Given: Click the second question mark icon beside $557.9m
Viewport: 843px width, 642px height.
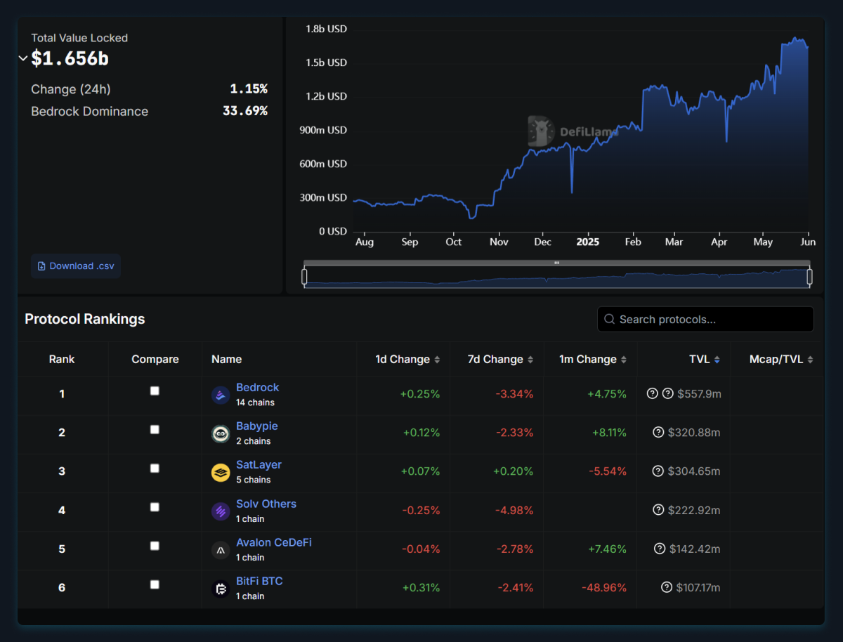Looking at the screenshot, I should (668, 393).
